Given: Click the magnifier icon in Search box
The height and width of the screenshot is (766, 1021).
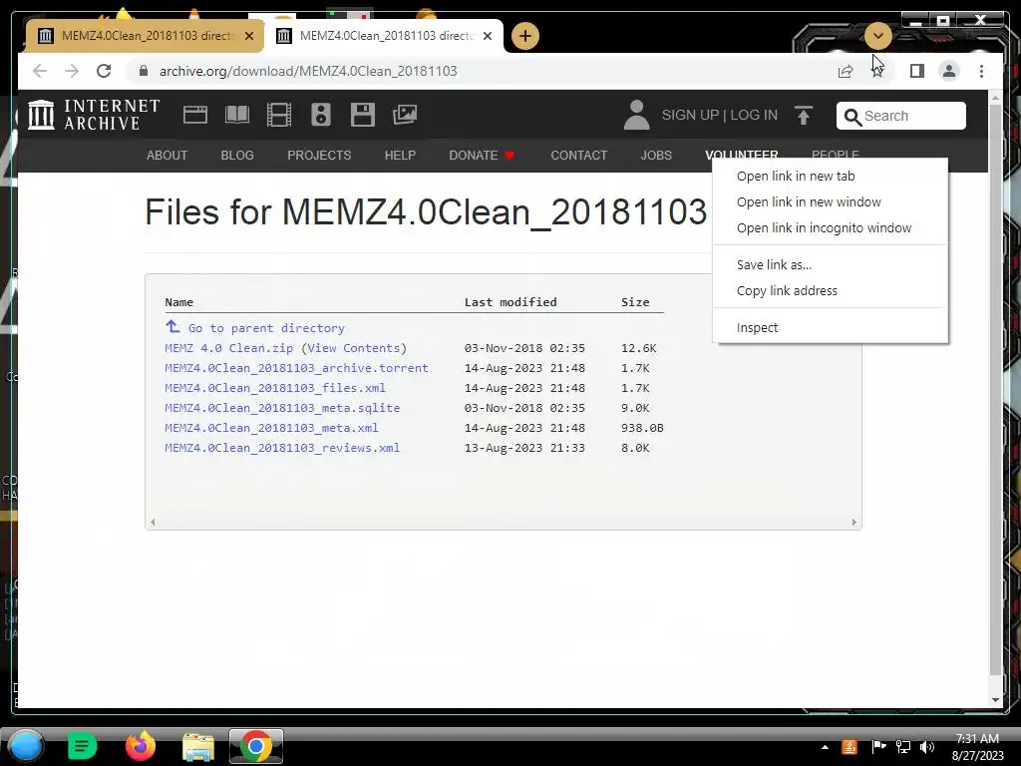Looking at the screenshot, I should (x=852, y=116).
